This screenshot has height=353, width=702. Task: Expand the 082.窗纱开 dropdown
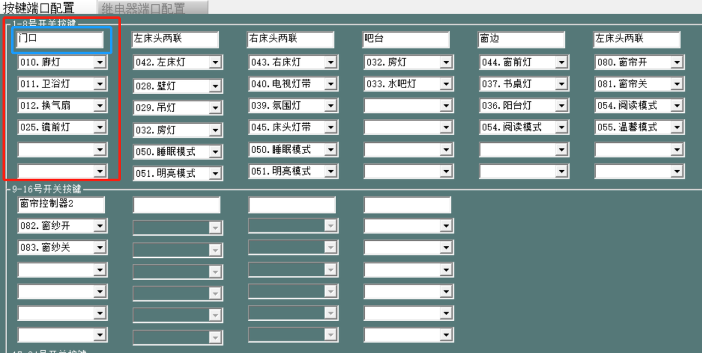tap(99, 226)
